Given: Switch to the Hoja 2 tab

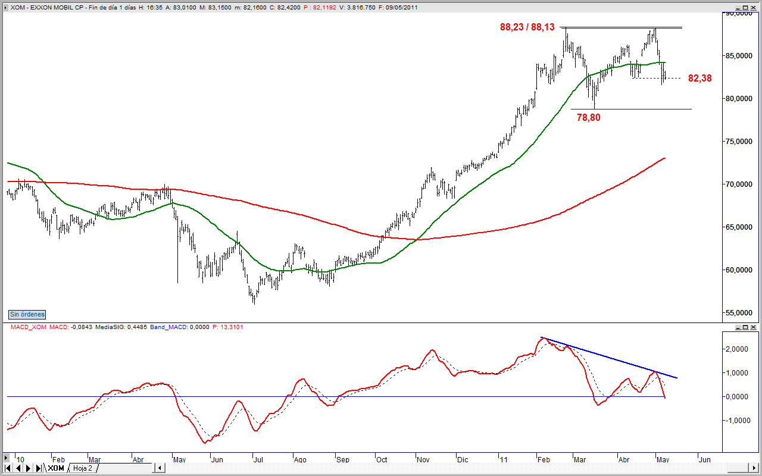Looking at the screenshot, I should pyautogui.click(x=83, y=468).
